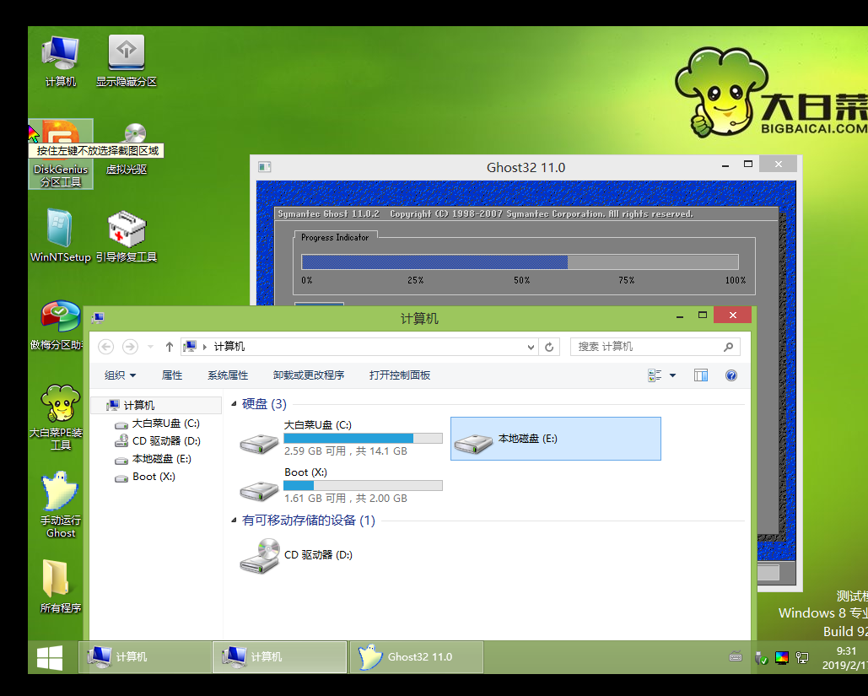This screenshot has width=868, height=696.
Task: Click the display color tray icon
Action: coord(782,658)
